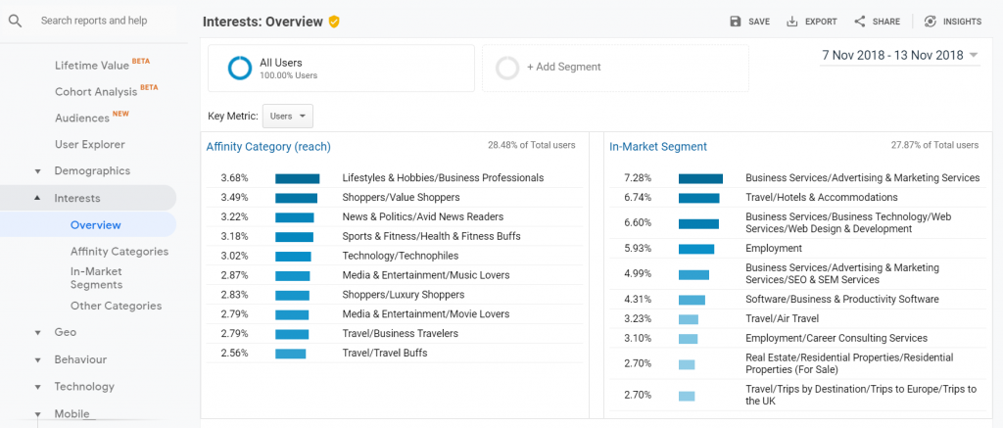Click the Add Segment circle icon
The image size is (1003, 428).
click(x=507, y=68)
